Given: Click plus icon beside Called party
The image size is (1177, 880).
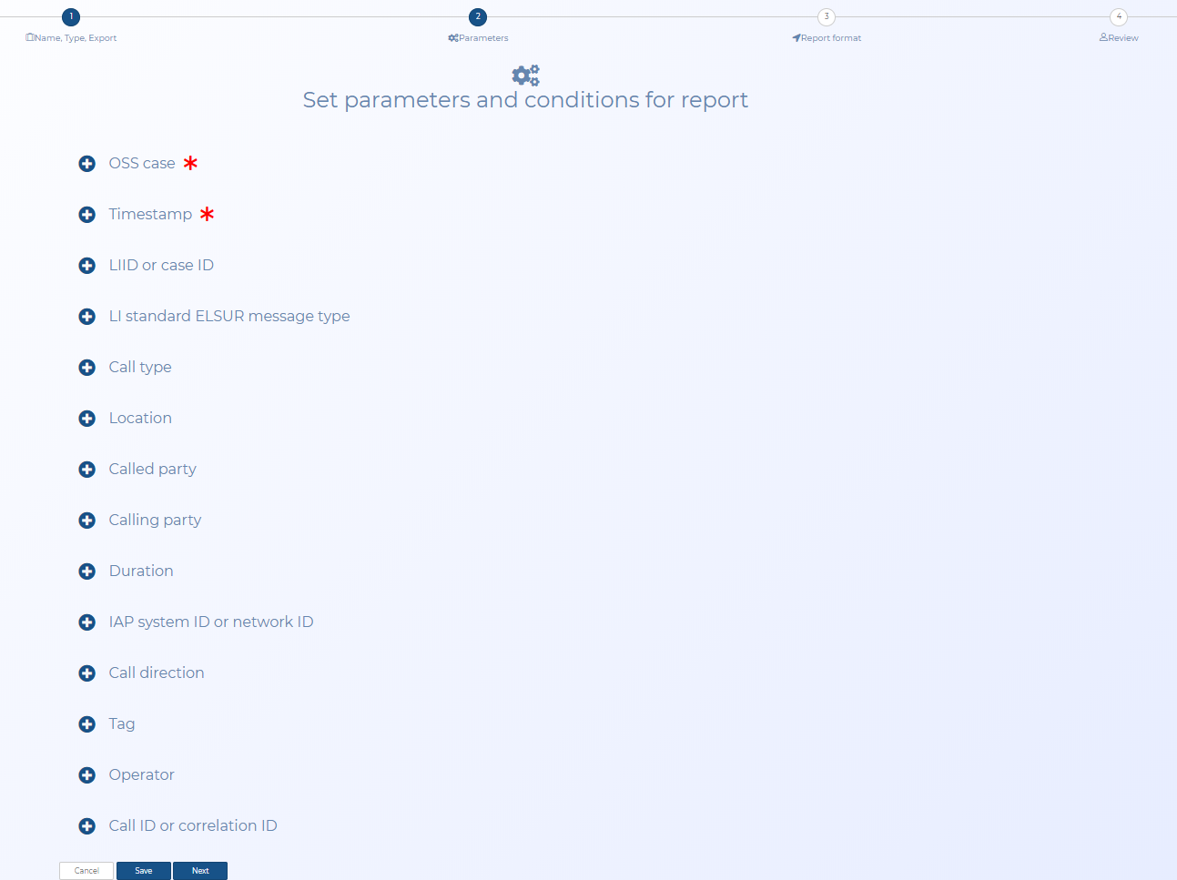Looking at the screenshot, I should click(87, 470).
